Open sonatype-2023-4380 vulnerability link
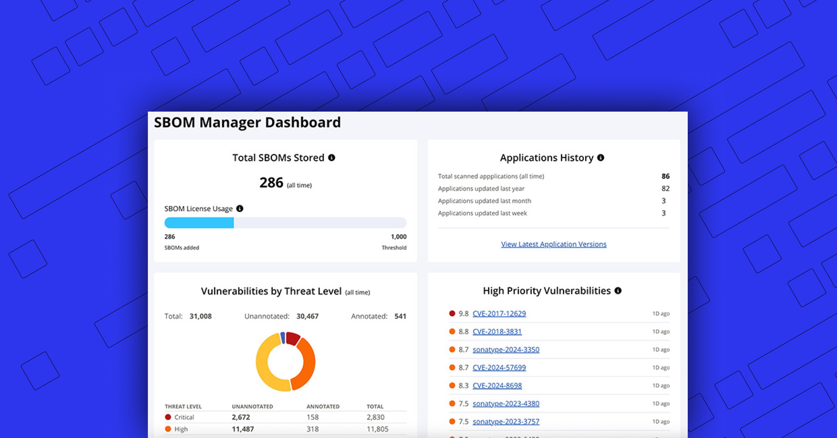837x438 pixels. 506,403
